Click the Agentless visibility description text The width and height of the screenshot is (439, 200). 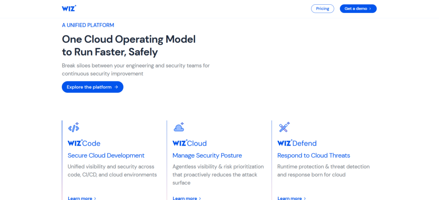click(x=218, y=174)
